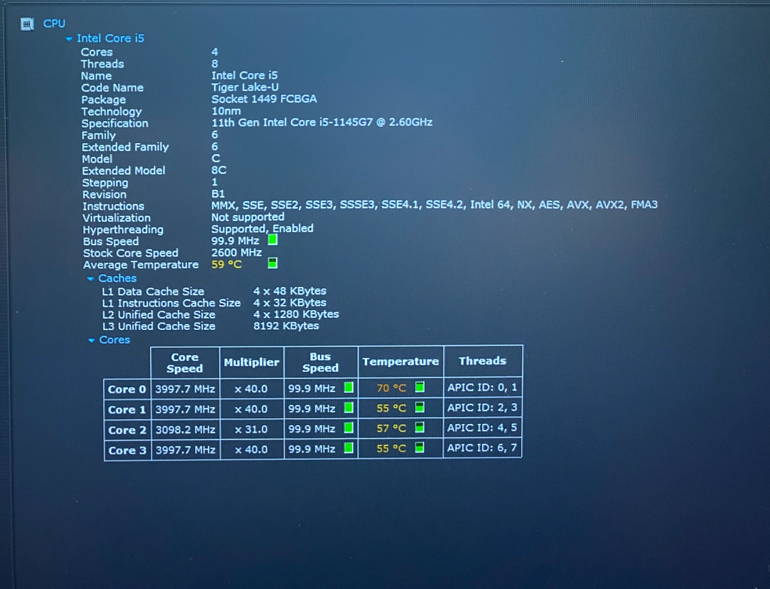Image resolution: width=770 pixels, height=589 pixels.
Task: Click the L1 Data Cache value 4 x 48 KBytes
Action: tap(290, 291)
